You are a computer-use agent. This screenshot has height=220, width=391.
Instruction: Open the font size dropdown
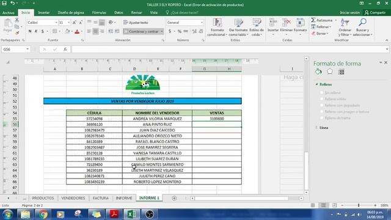[69, 23]
